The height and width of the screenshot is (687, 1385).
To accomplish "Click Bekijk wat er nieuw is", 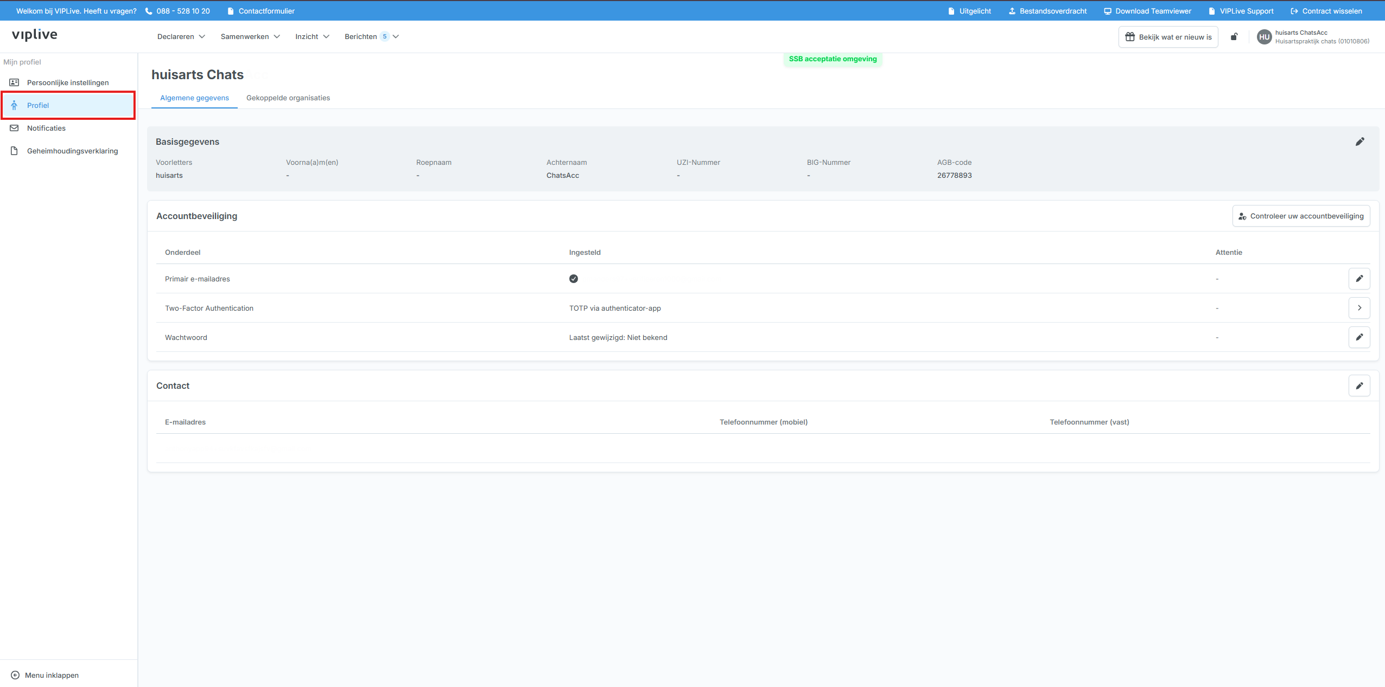I will tap(1168, 37).
